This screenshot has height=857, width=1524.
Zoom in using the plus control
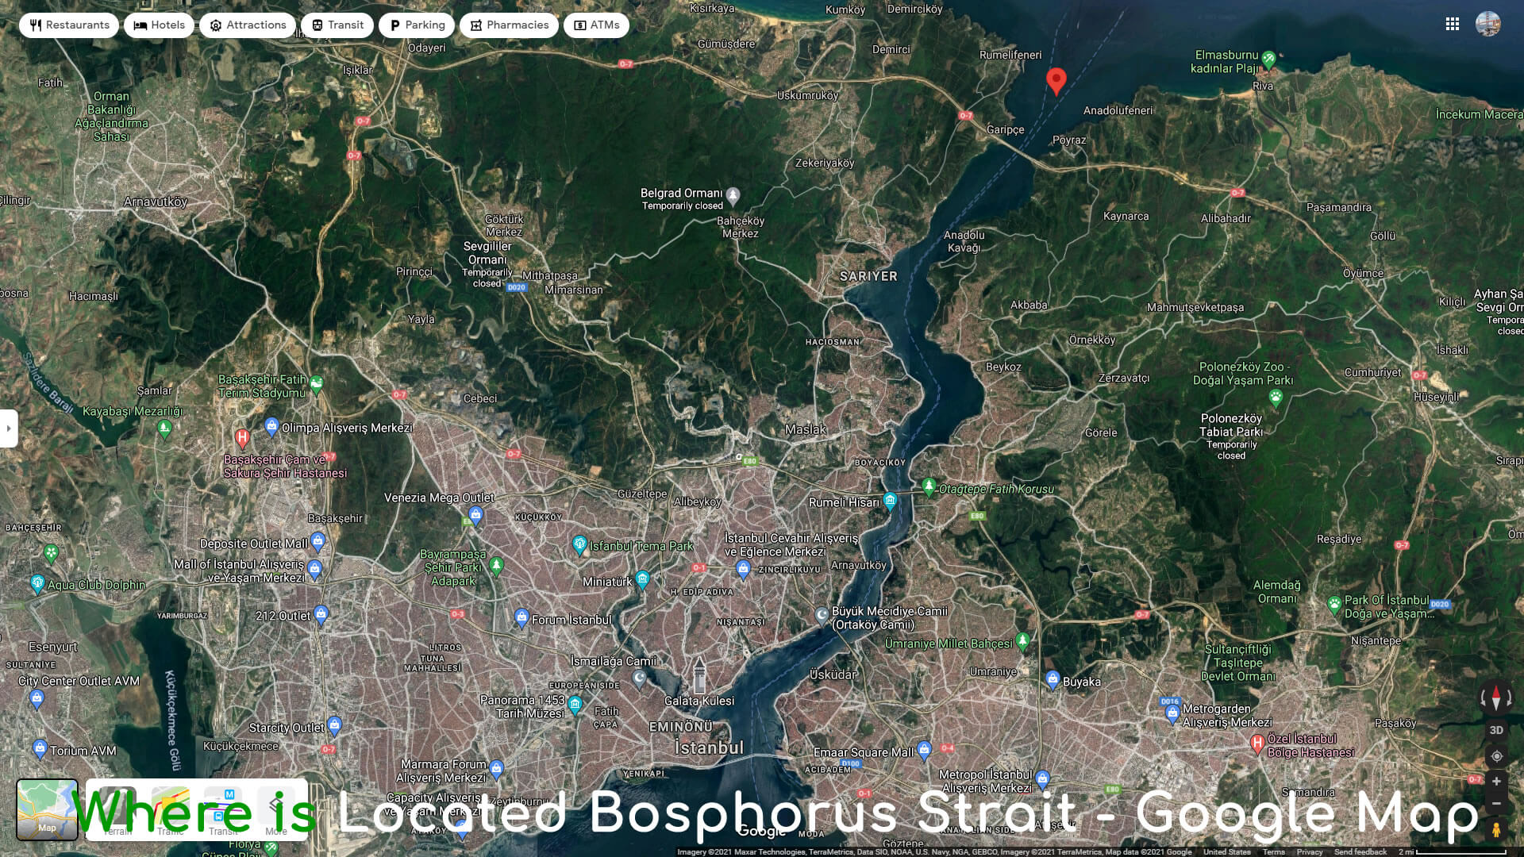pos(1496,782)
